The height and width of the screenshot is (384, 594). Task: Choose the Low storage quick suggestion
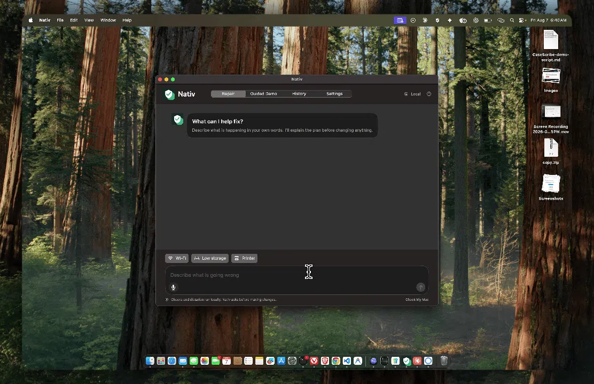pos(210,258)
